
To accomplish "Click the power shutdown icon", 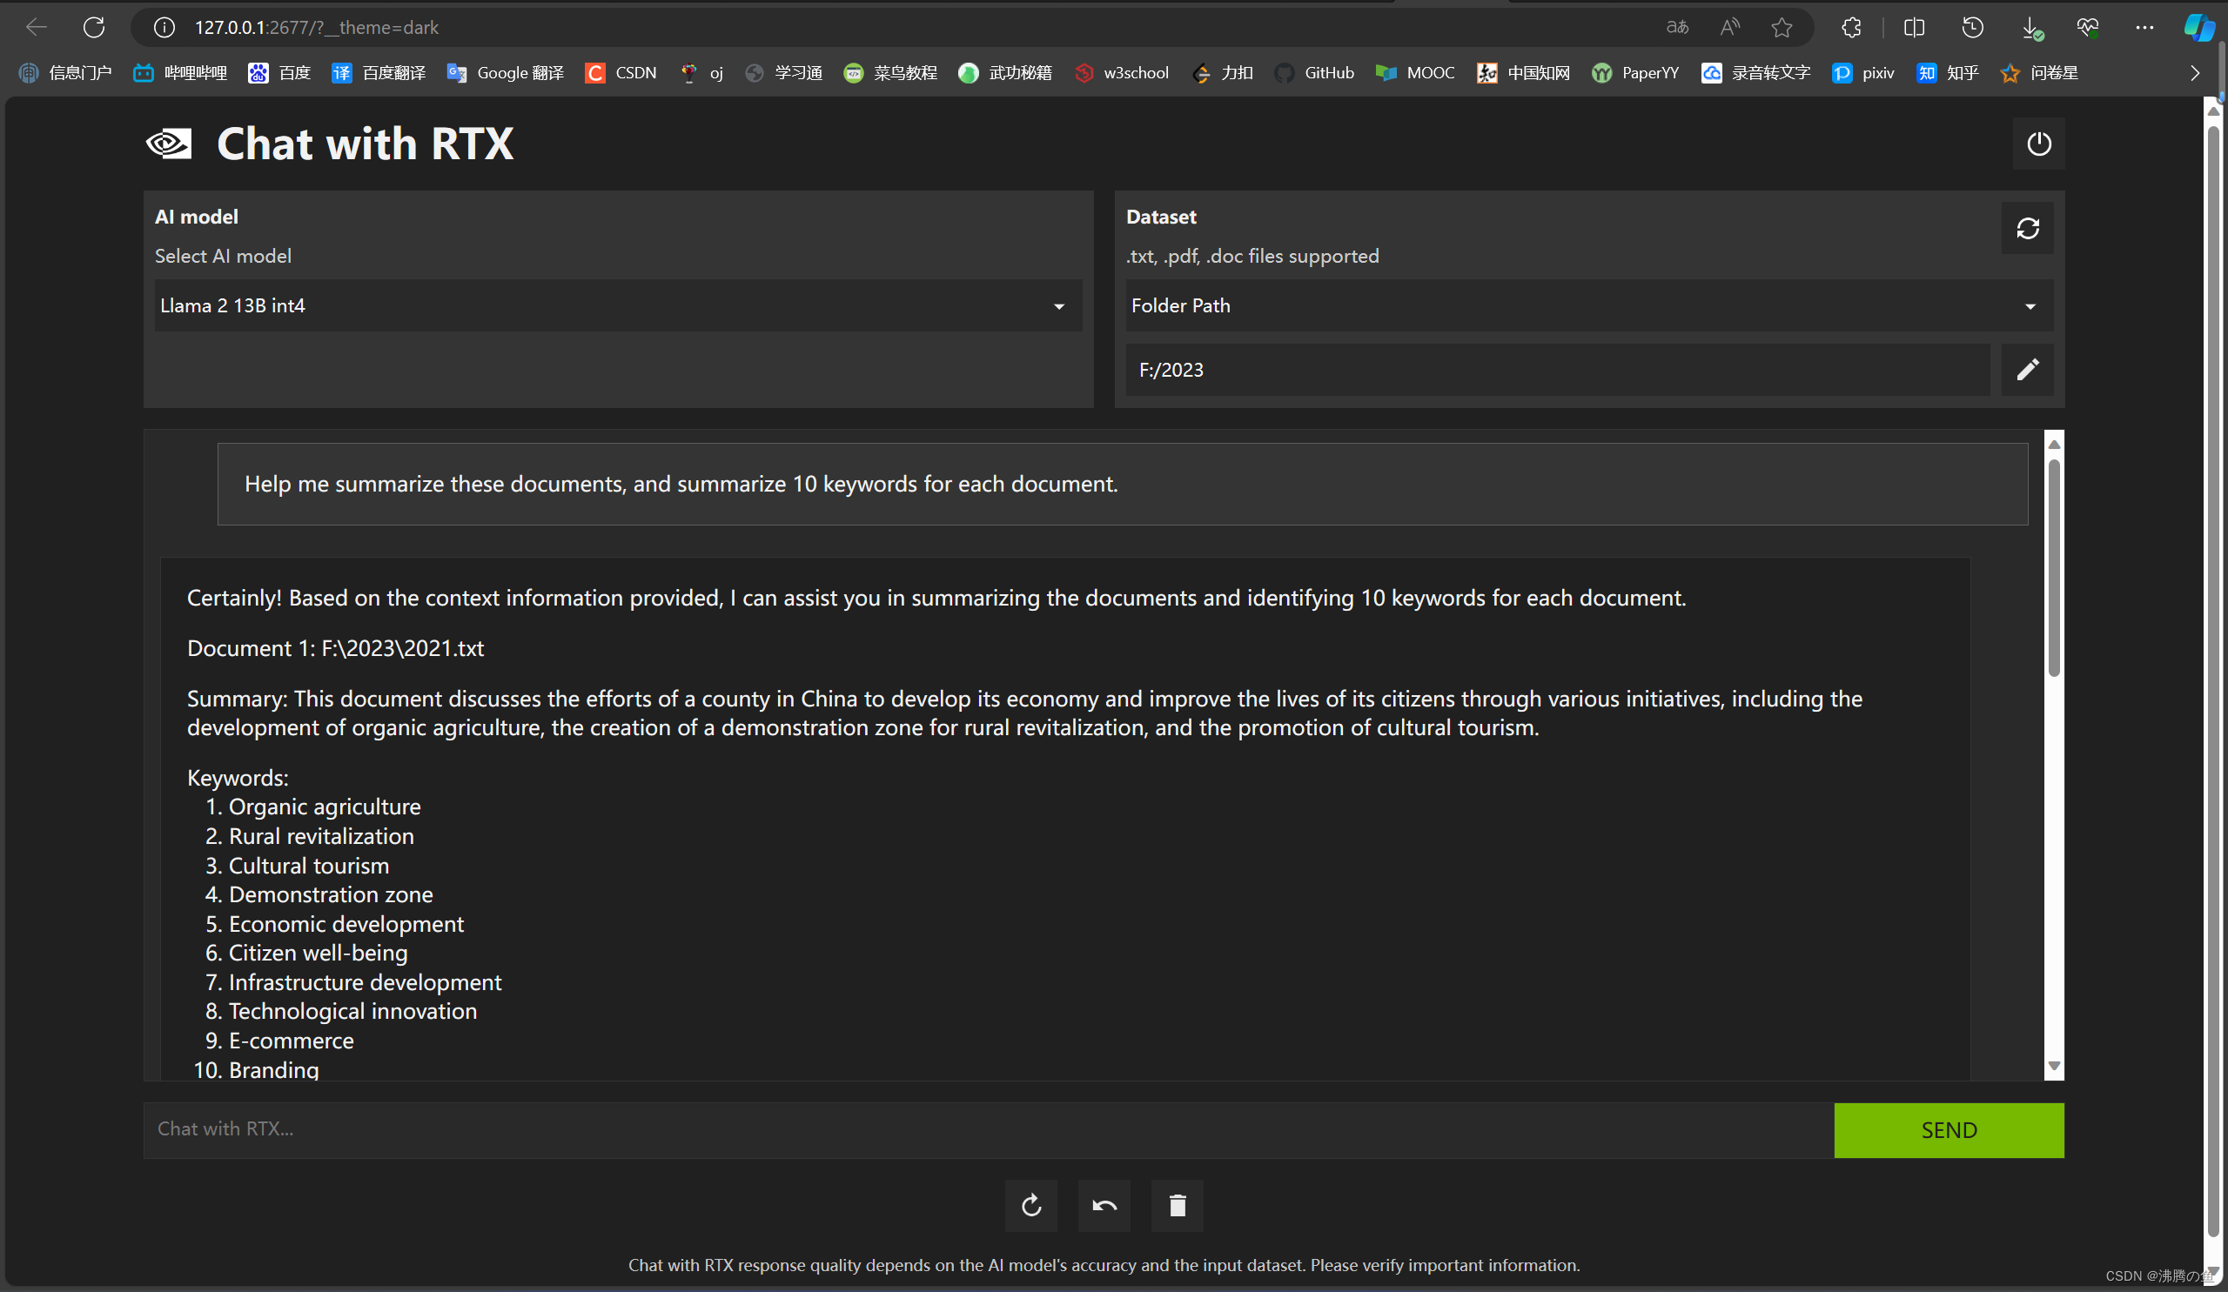I will pos(2038,144).
